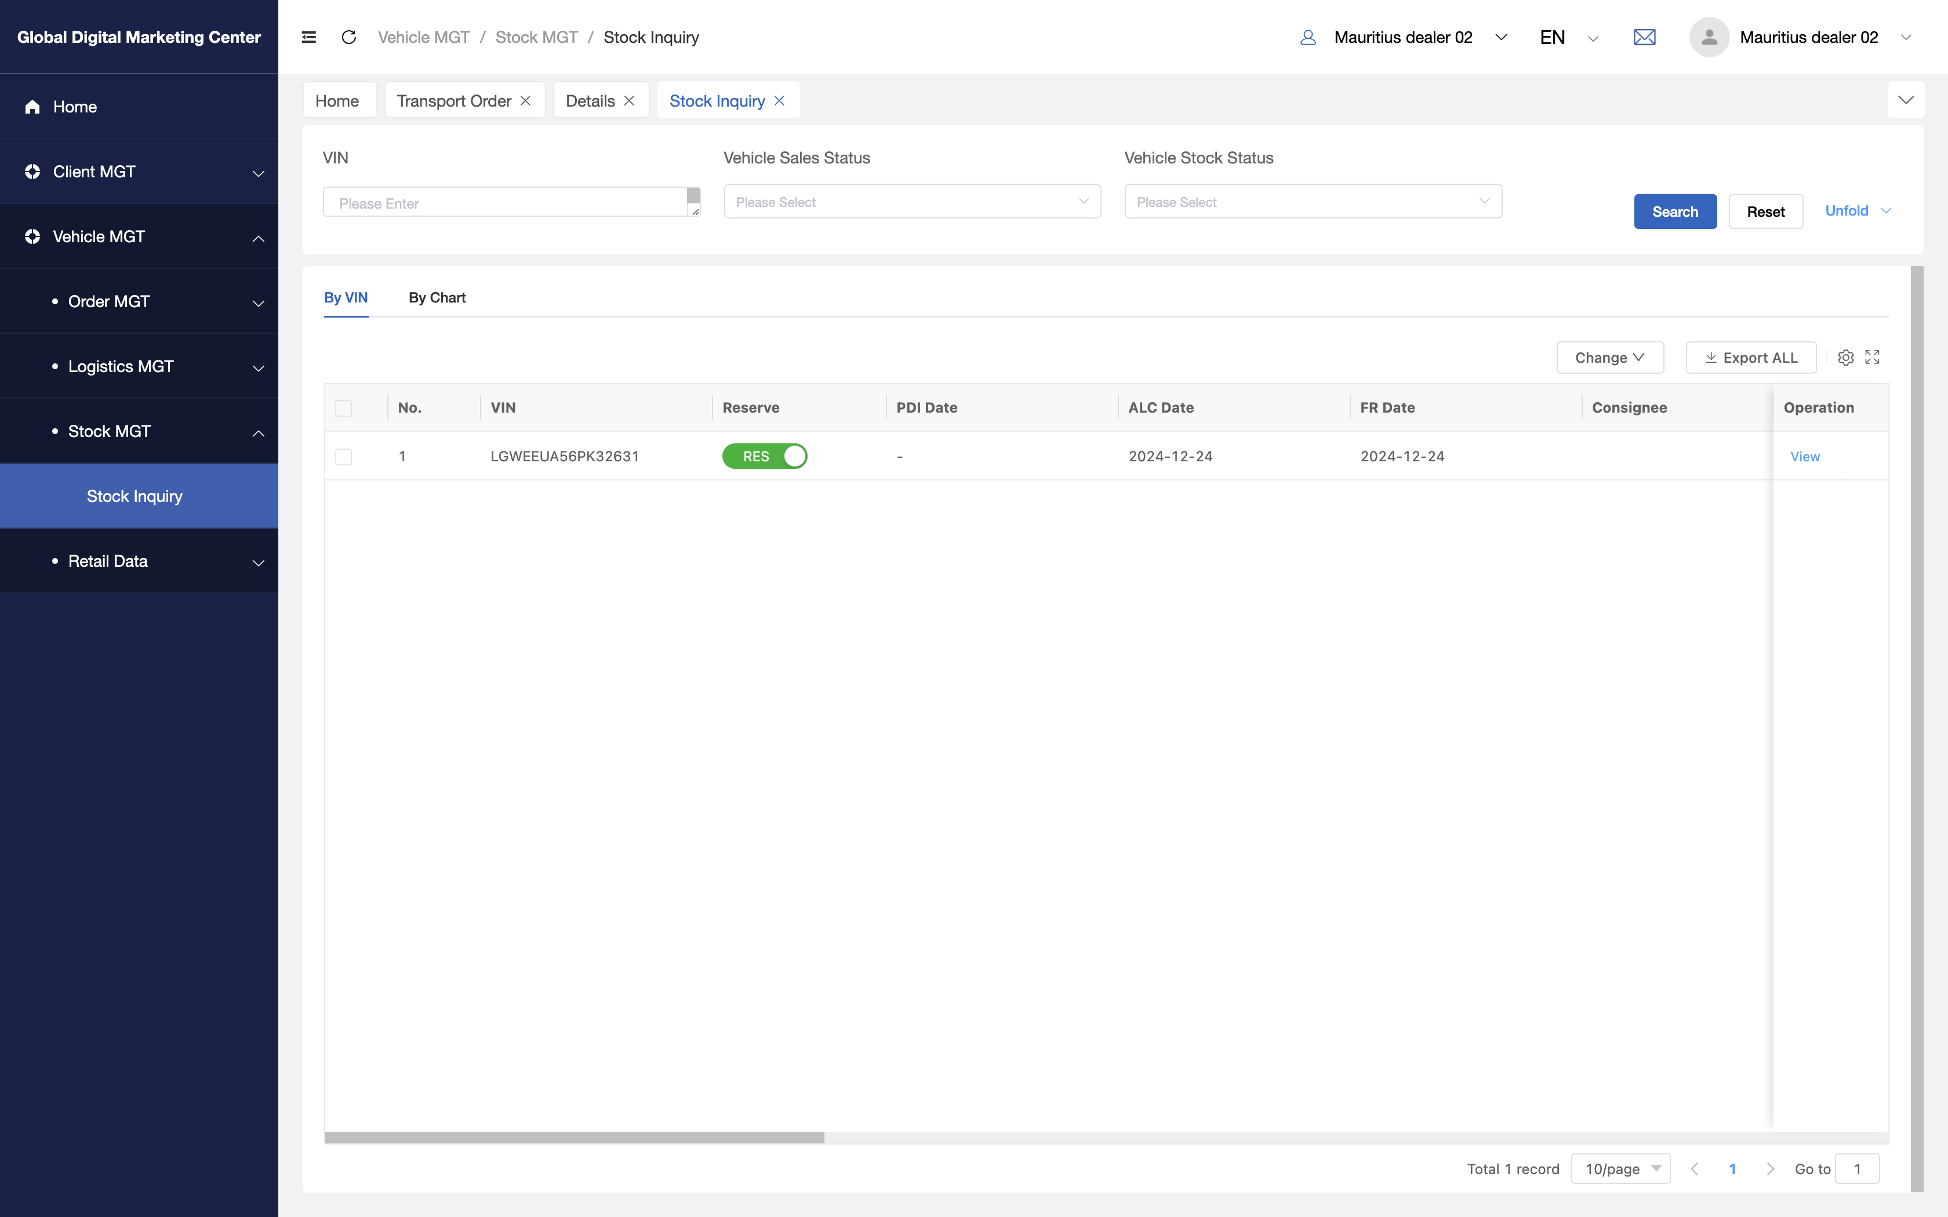Click the Vehicle MGT sidebar icon
The width and height of the screenshot is (1948, 1217).
click(32, 236)
